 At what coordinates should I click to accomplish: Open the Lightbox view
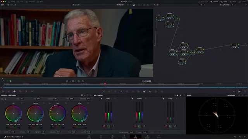coord(243,2)
